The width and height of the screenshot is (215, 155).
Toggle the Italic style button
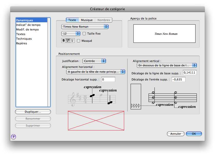(x=68, y=40)
